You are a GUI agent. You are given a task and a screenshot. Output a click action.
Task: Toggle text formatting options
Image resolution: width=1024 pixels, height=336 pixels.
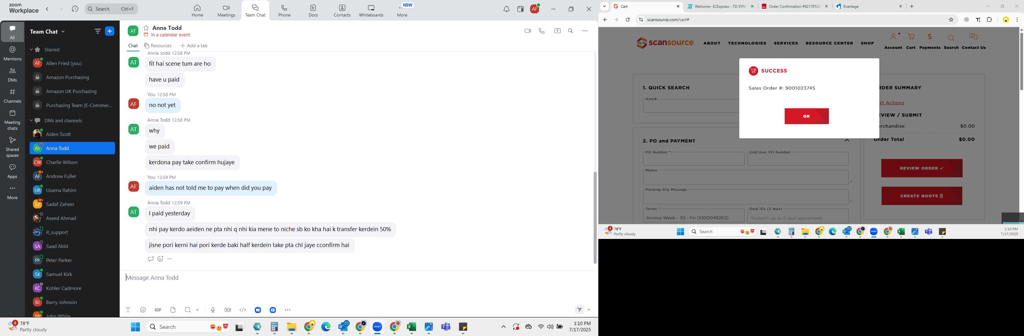pyautogui.click(x=128, y=310)
